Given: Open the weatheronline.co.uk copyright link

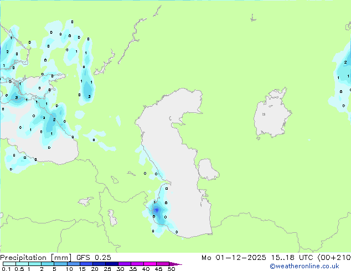Looking at the screenshot, I should (304, 266).
